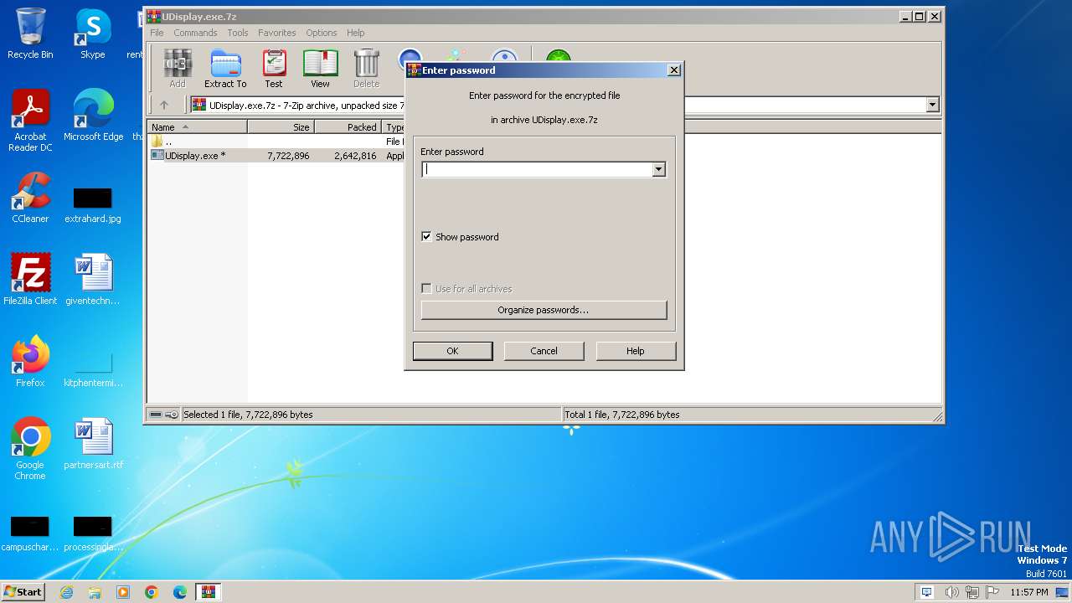Open the Options menu
The width and height of the screenshot is (1072, 603).
click(322, 33)
